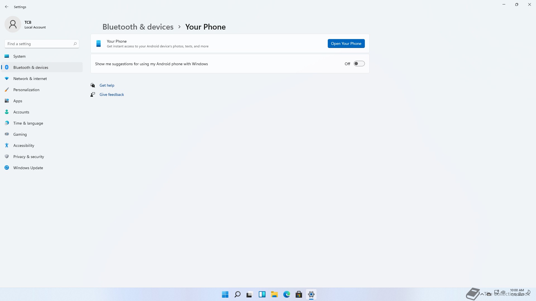The height and width of the screenshot is (301, 536).
Task: Click the Your Phone app icon
Action: pos(99,43)
